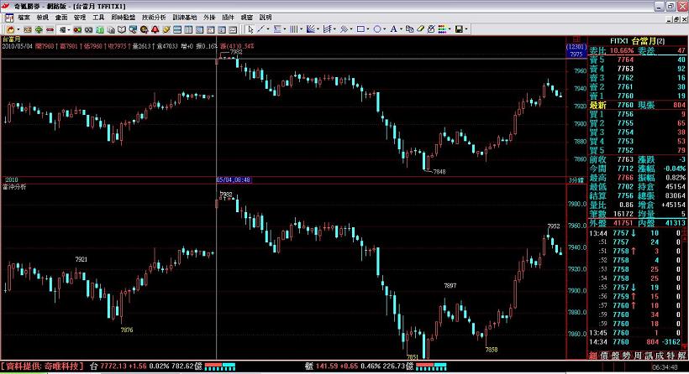The width and height of the screenshot is (689, 374).
Task: Click the FITX1 台當月 quote header
Action: (626, 41)
